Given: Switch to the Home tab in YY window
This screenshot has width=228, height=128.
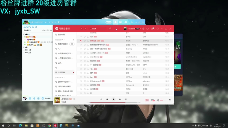Looking at the screenshot, I should [115, 22].
